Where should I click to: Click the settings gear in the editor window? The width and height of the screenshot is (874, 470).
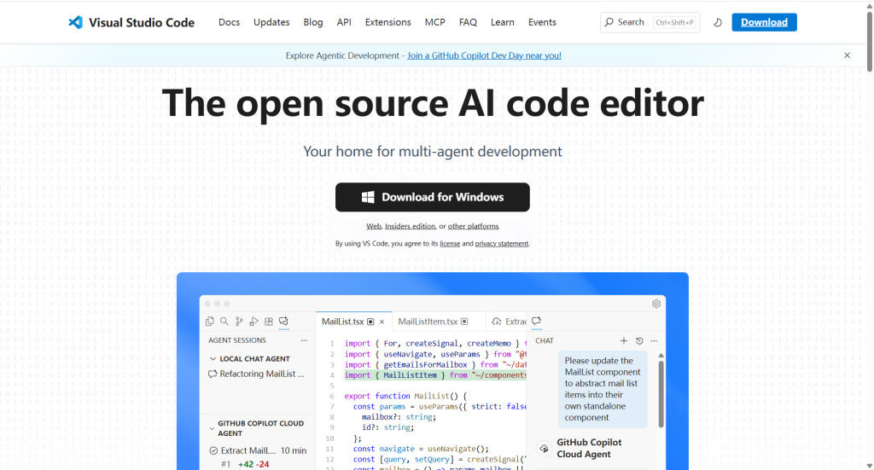(x=656, y=304)
